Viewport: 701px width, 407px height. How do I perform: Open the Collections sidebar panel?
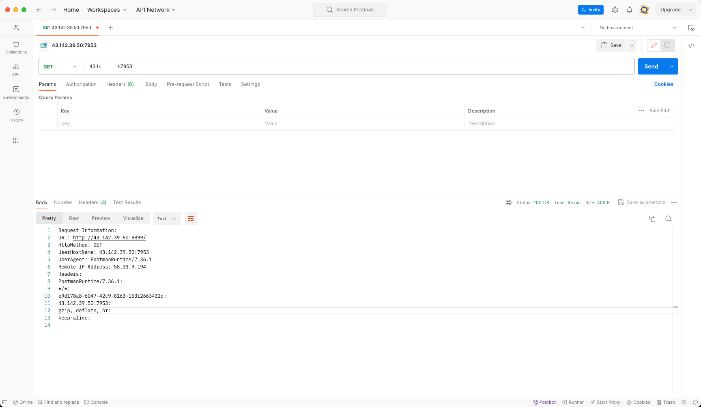[16, 47]
